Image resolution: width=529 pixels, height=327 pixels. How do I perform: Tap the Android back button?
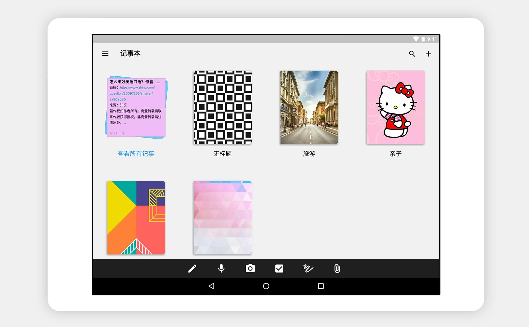tap(212, 286)
